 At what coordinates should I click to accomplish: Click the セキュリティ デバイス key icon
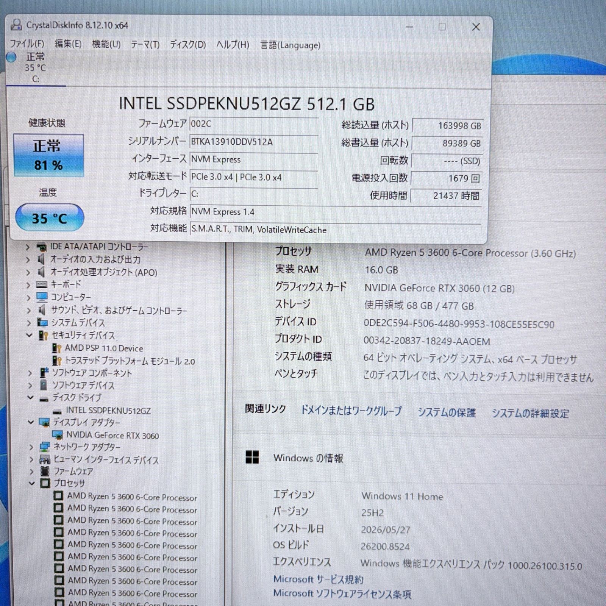tap(43, 335)
